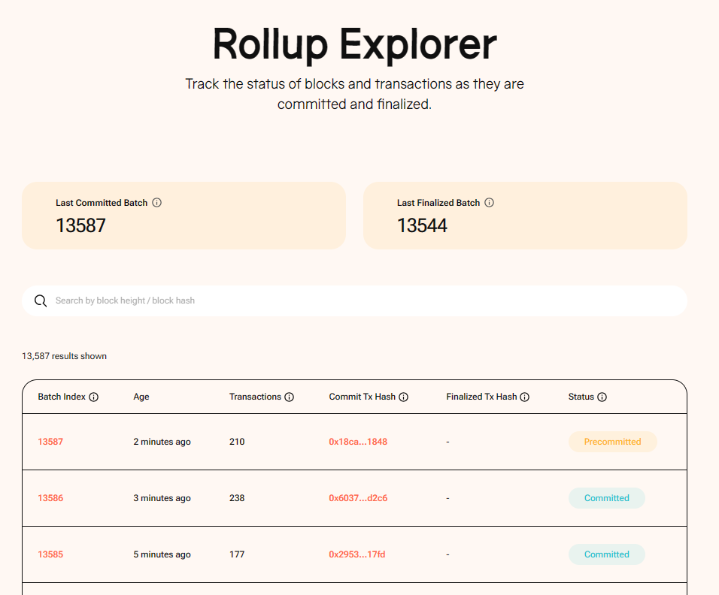
Task: Click the Precommitted status badge
Action: (613, 442)
